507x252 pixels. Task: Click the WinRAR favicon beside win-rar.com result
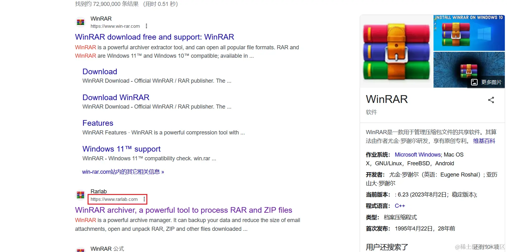(81, 22)
